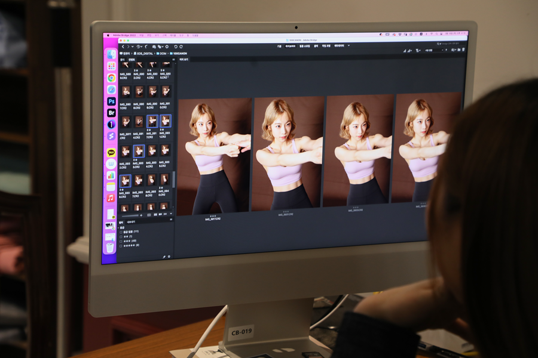The height and width of the screenshot is (358, 538).
Task: Open the Adobe Bridge 2022 menu
Action: coord(124,35)
